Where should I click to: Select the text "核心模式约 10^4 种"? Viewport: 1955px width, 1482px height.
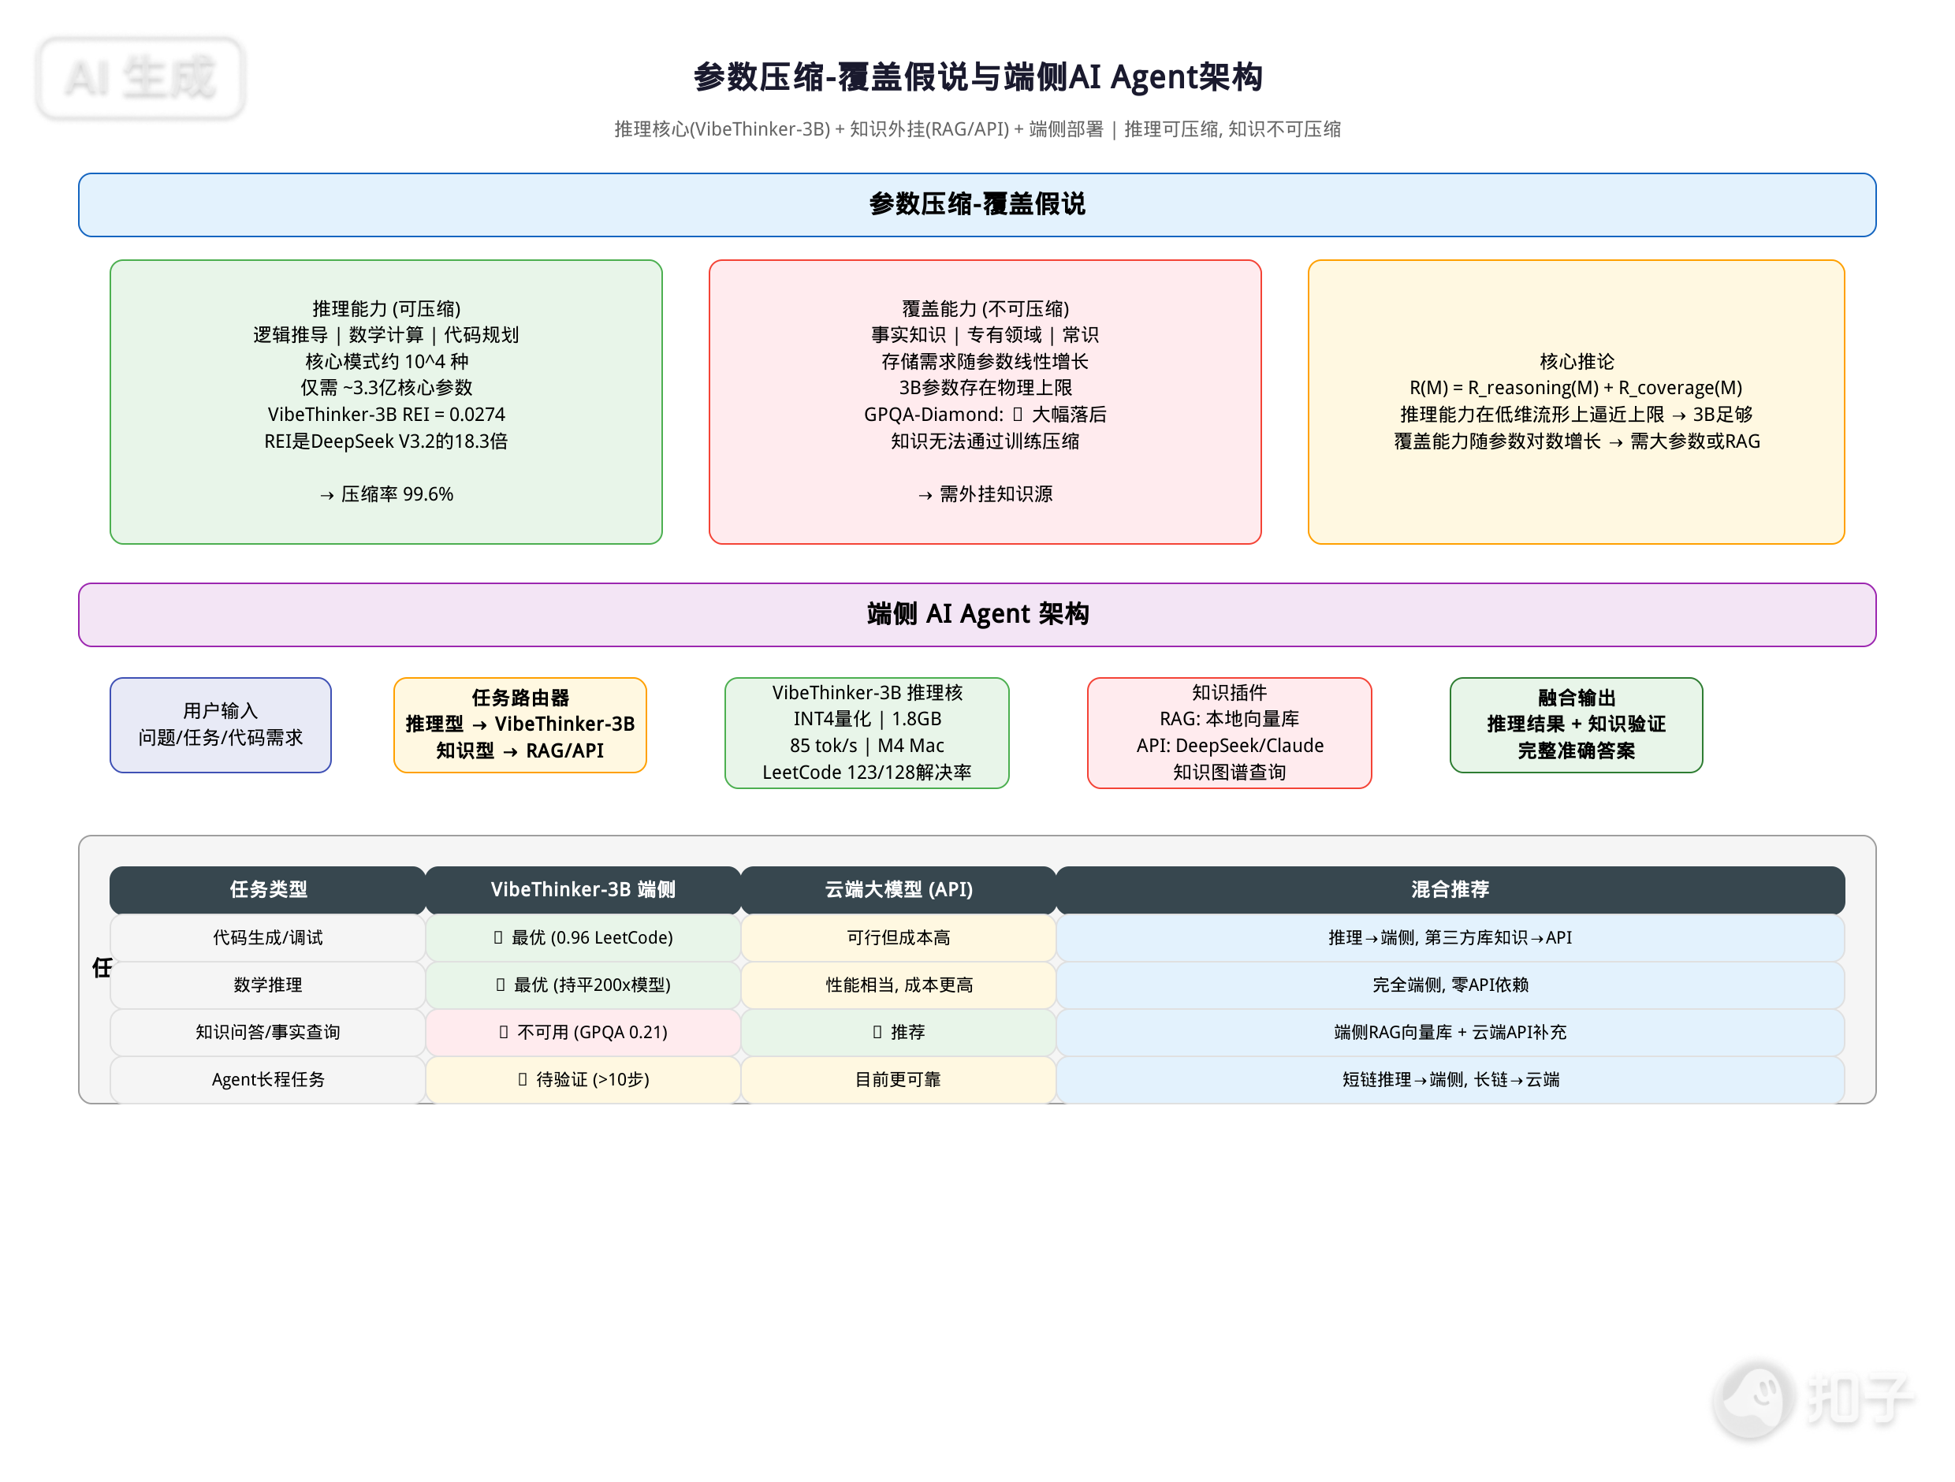[386, 362]
